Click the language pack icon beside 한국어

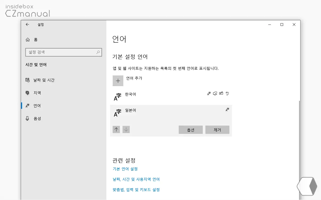[x=209, y=93]
